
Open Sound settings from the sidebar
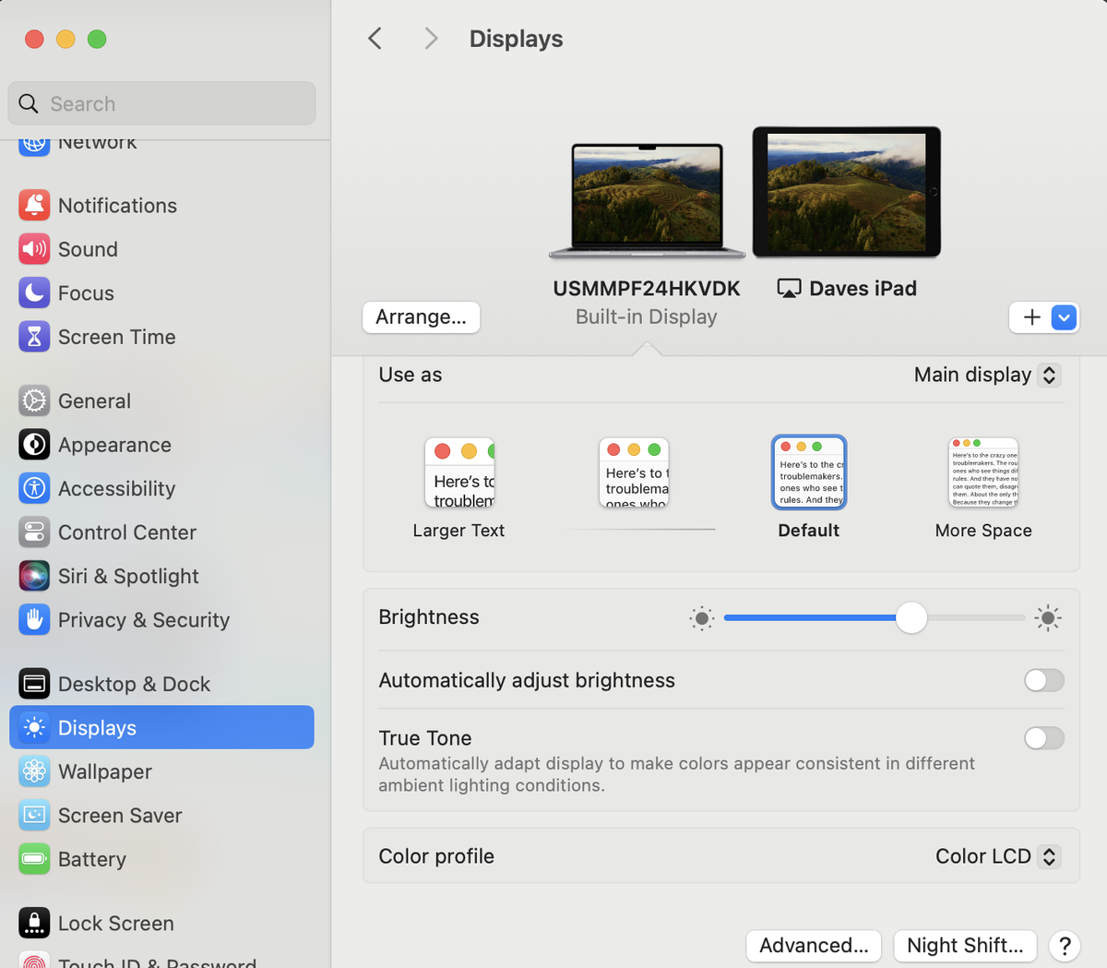click(89, 249)
